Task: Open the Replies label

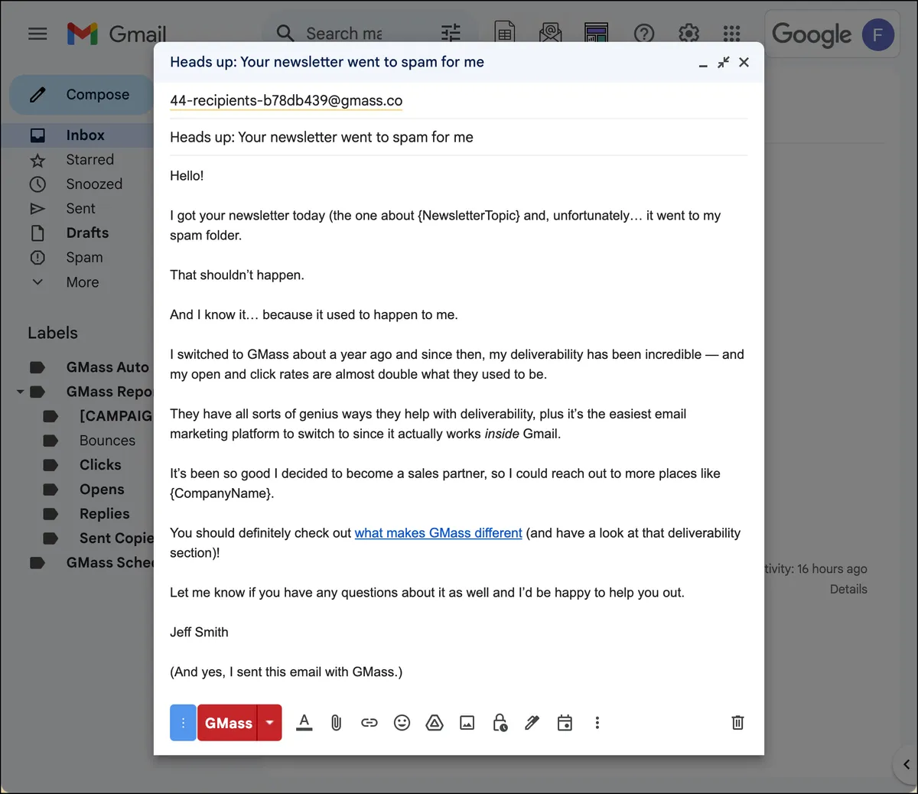Action: [105, 514]
